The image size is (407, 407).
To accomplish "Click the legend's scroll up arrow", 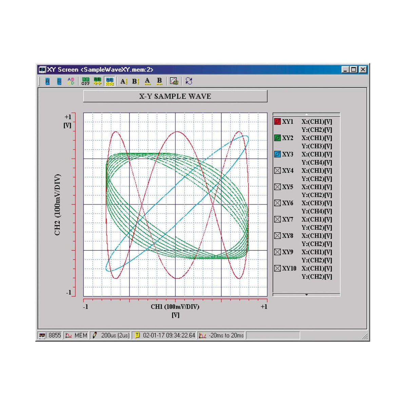I will click(306, 114).
